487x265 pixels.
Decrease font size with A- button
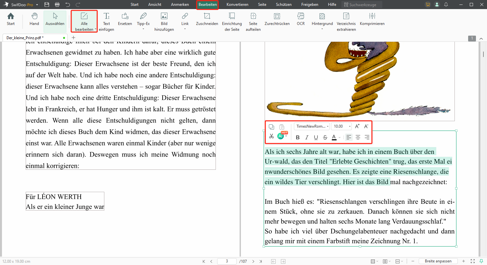(x=366, y=126)
